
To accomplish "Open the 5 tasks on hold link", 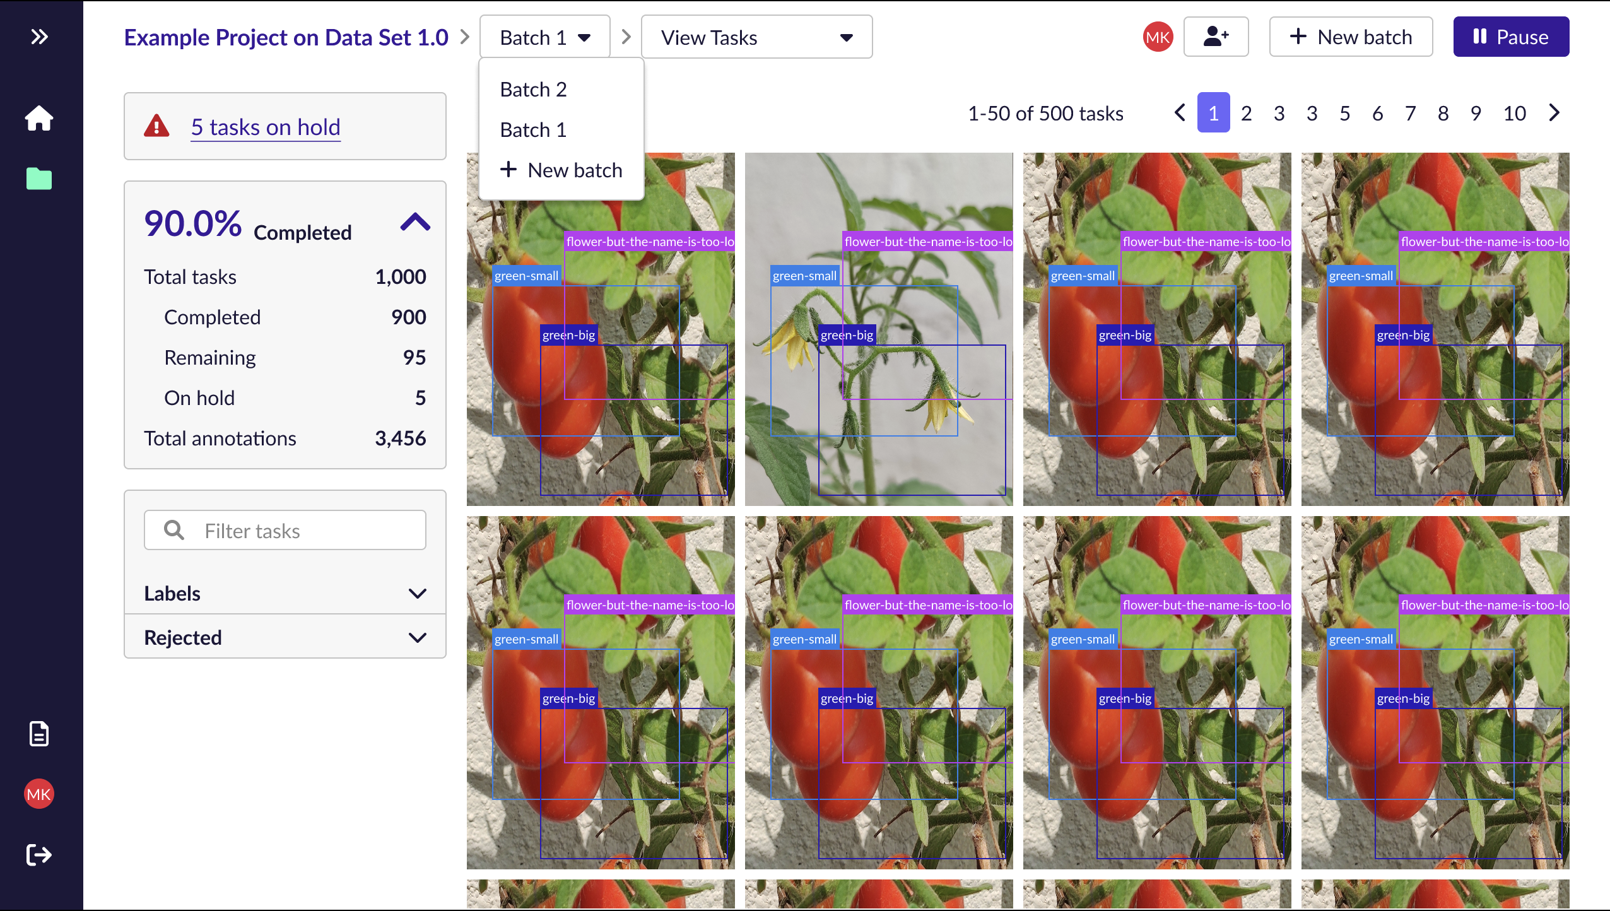I will pyautogui.click(x=266, y=127).
